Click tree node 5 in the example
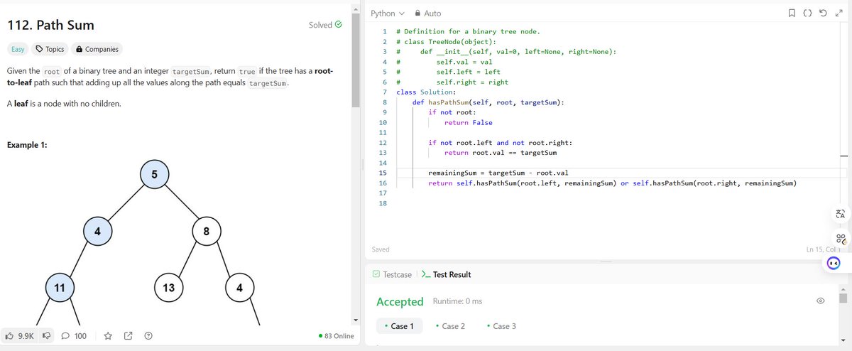This screenshot has width=852, height=351. pos(154,175)
